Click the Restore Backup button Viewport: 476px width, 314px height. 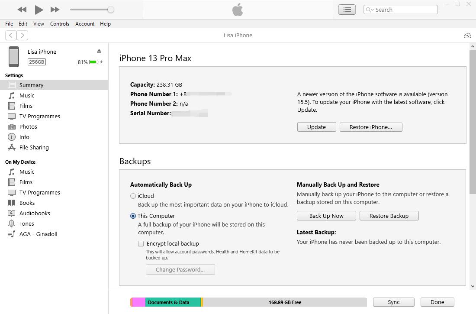389,216
